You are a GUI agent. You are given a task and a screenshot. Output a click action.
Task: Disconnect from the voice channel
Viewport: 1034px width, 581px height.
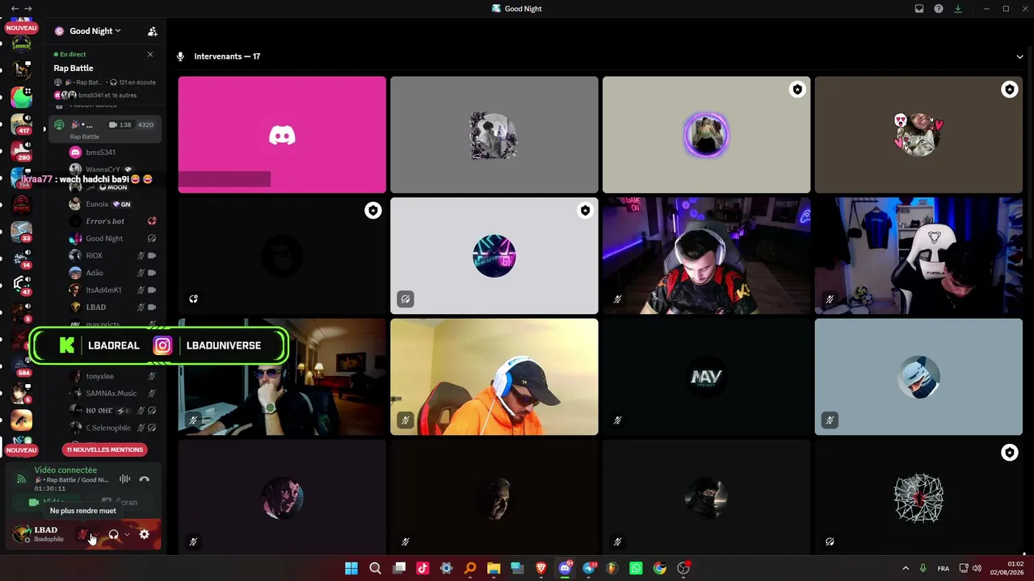144,479
